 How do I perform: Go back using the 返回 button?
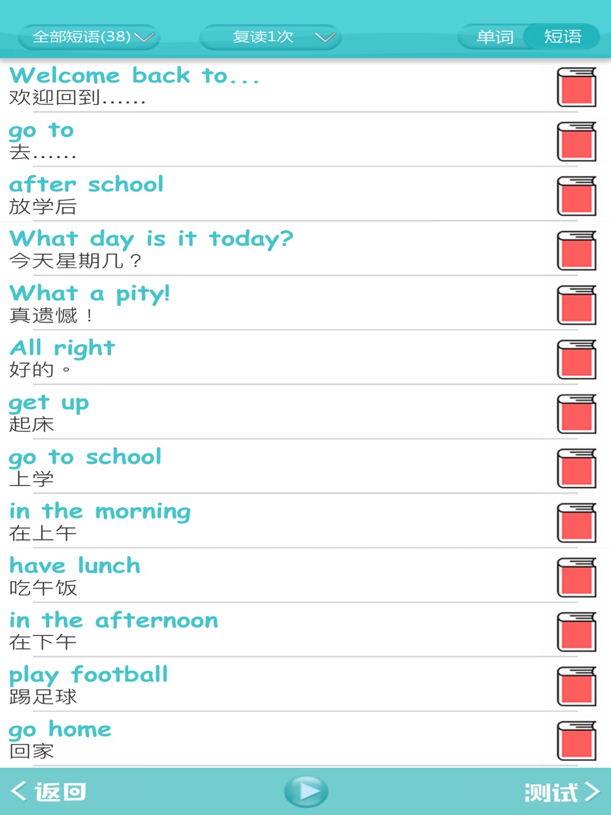[x=49, y=792]
